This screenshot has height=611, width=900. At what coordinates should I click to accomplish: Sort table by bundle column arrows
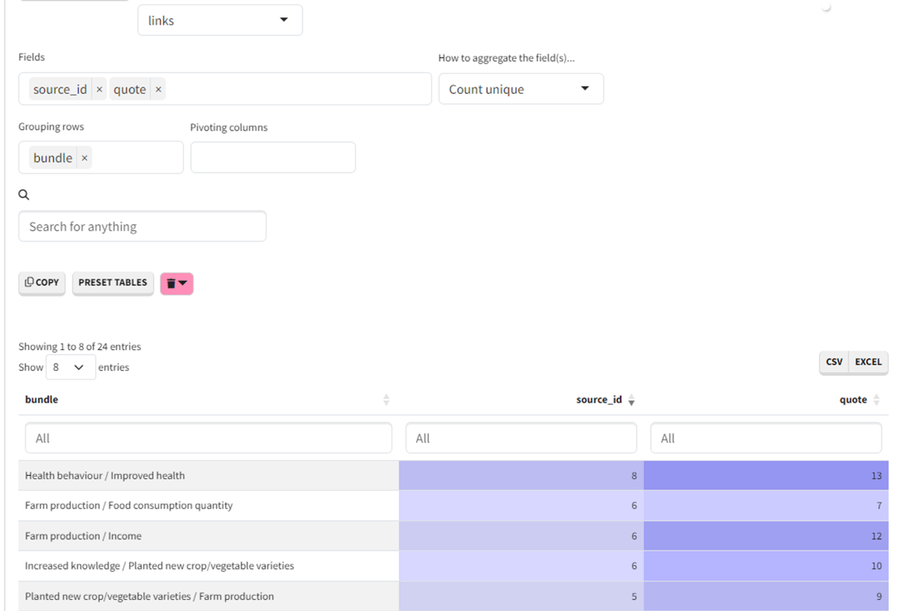pos(386,399)
